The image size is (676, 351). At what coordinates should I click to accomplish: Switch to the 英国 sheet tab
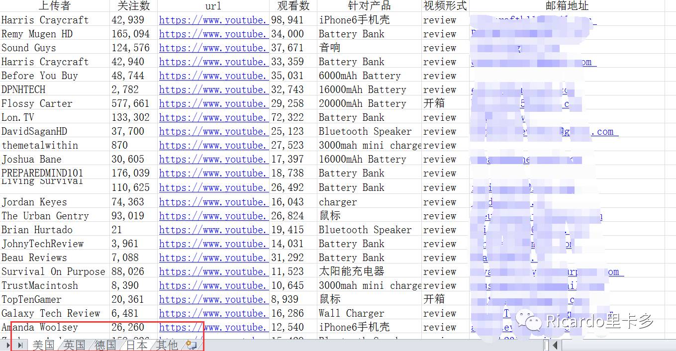click(x=75, y=345)
